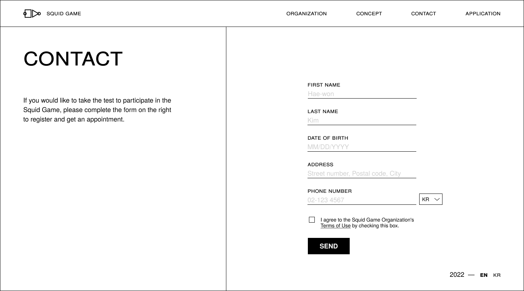
Task: Select CONTACT in the top navigation
Action: click(x=424, y=14)
